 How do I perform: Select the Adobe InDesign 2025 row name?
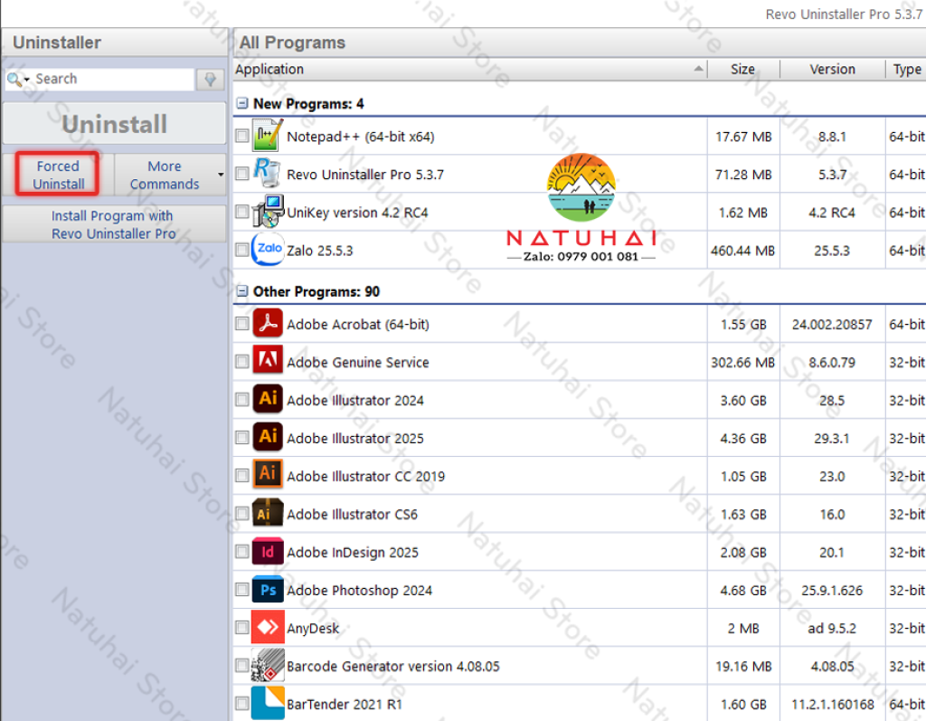click(x=353, y=553)
